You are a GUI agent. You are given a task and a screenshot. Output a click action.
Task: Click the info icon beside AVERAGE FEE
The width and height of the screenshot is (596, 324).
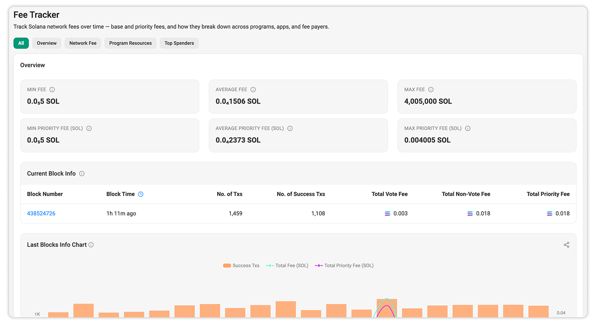pyautogui.click(x=253, y=90)
